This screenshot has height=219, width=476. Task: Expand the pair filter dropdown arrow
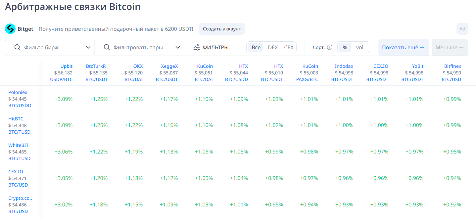tap(178, 47)
